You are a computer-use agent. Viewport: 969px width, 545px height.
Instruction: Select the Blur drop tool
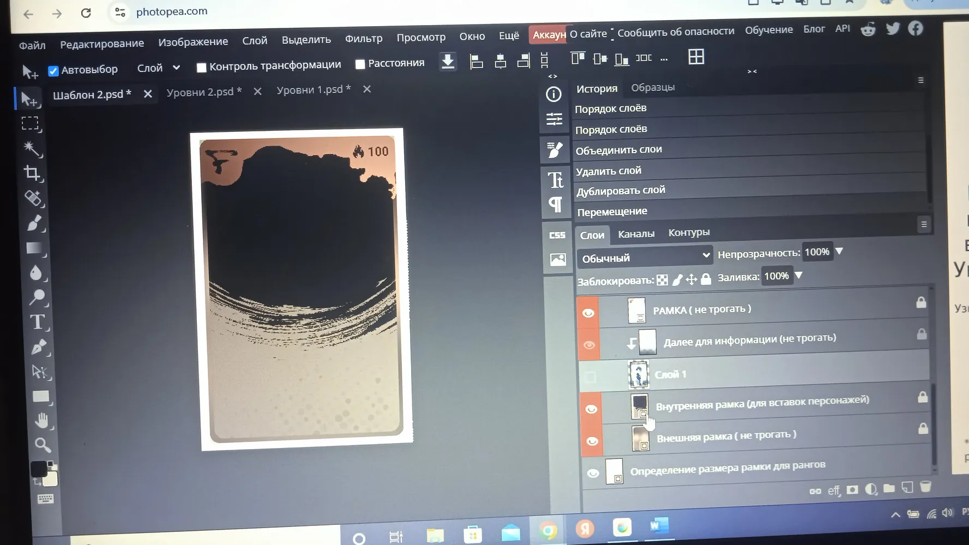(37, 272)
